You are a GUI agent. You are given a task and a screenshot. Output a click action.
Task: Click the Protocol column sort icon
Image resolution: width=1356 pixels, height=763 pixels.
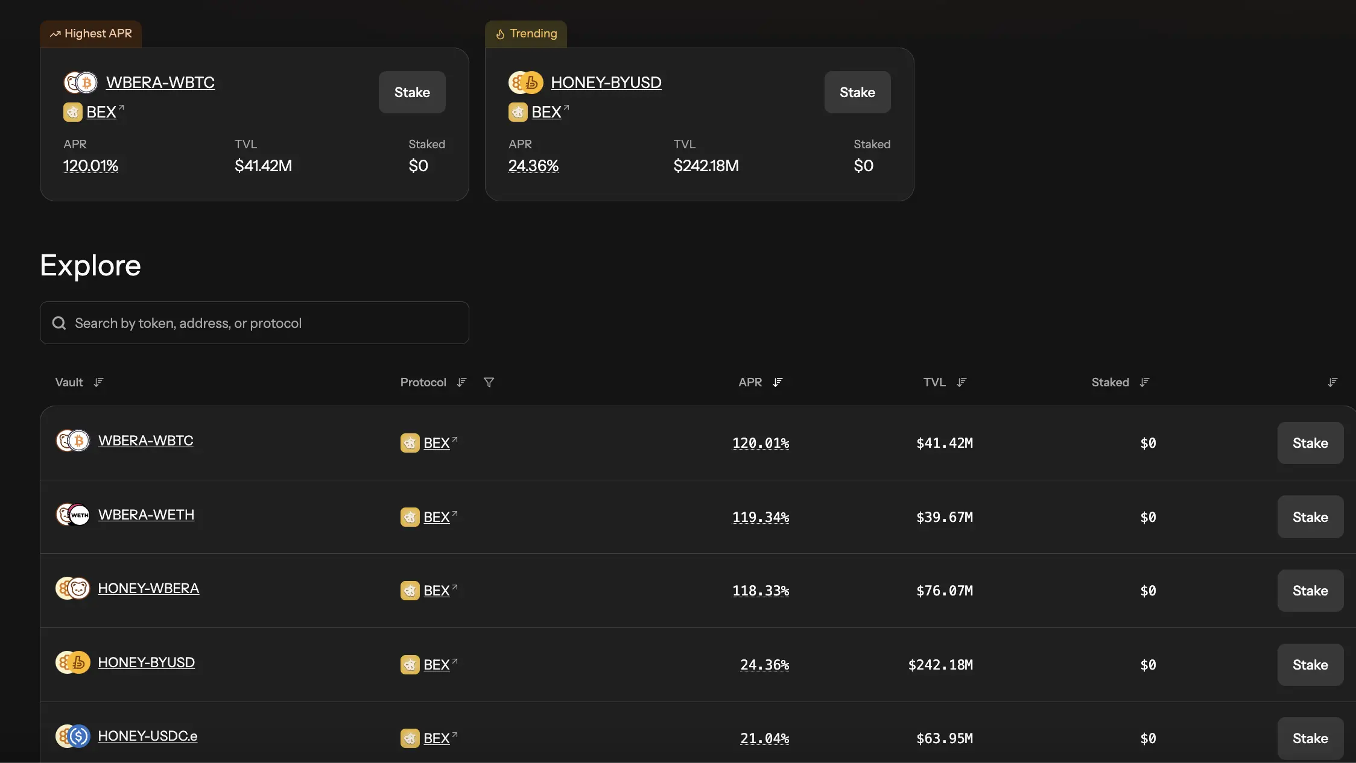point(462,382)
